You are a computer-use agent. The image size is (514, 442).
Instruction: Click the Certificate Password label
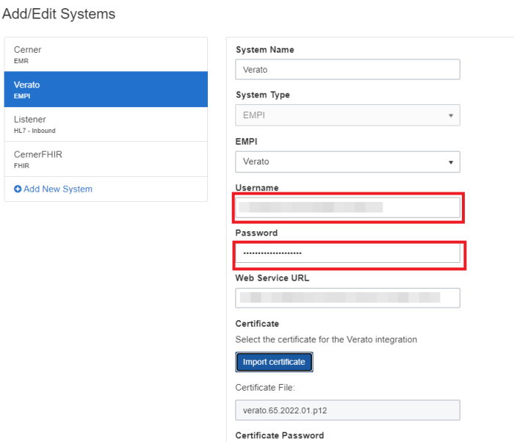(x=279, y=435)
